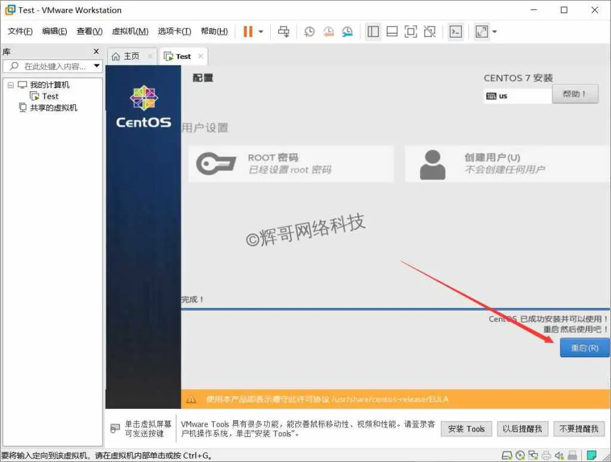Open the 编辑(E) menu

pos(54,31)
